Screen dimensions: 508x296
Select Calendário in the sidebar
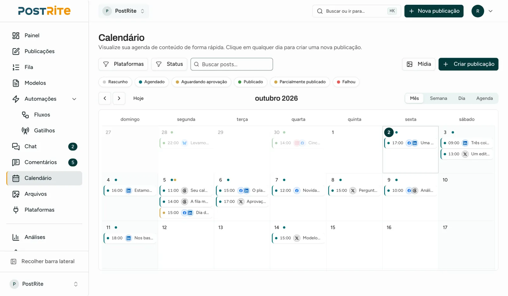point(44,178)
